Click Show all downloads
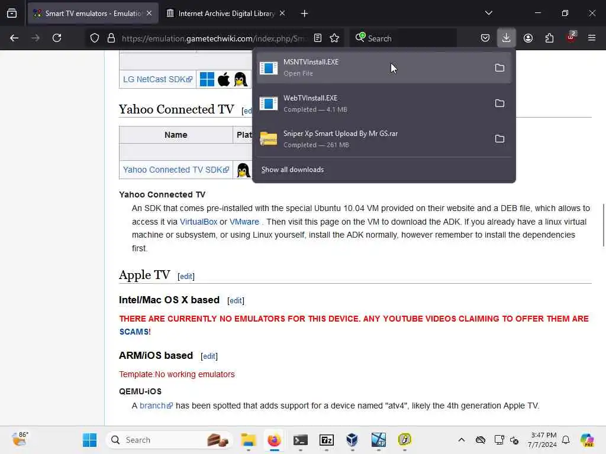Viewport: 606px width, 454px height. click(x=292, y=170)
